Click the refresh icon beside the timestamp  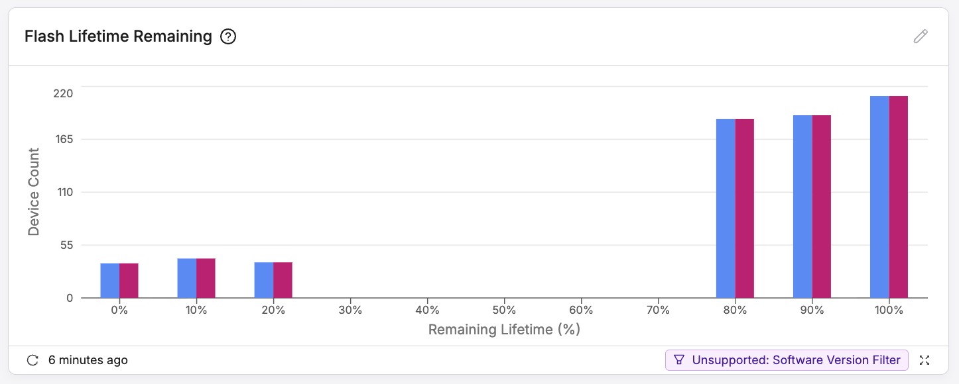(x=32, y=360)
